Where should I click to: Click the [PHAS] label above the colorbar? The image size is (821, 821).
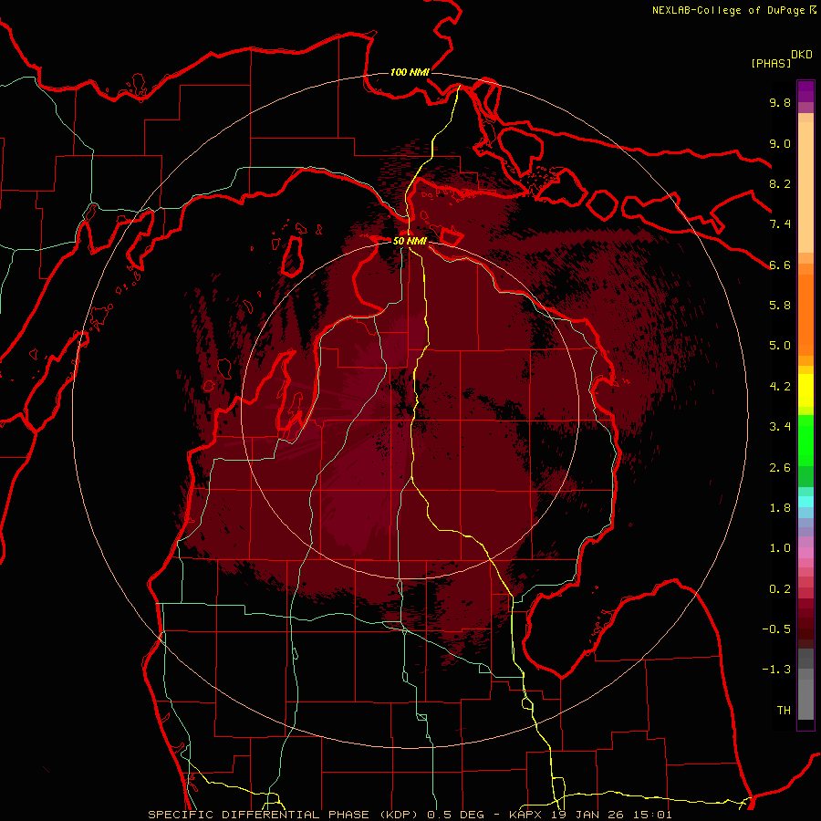click(x=771, y=63)
